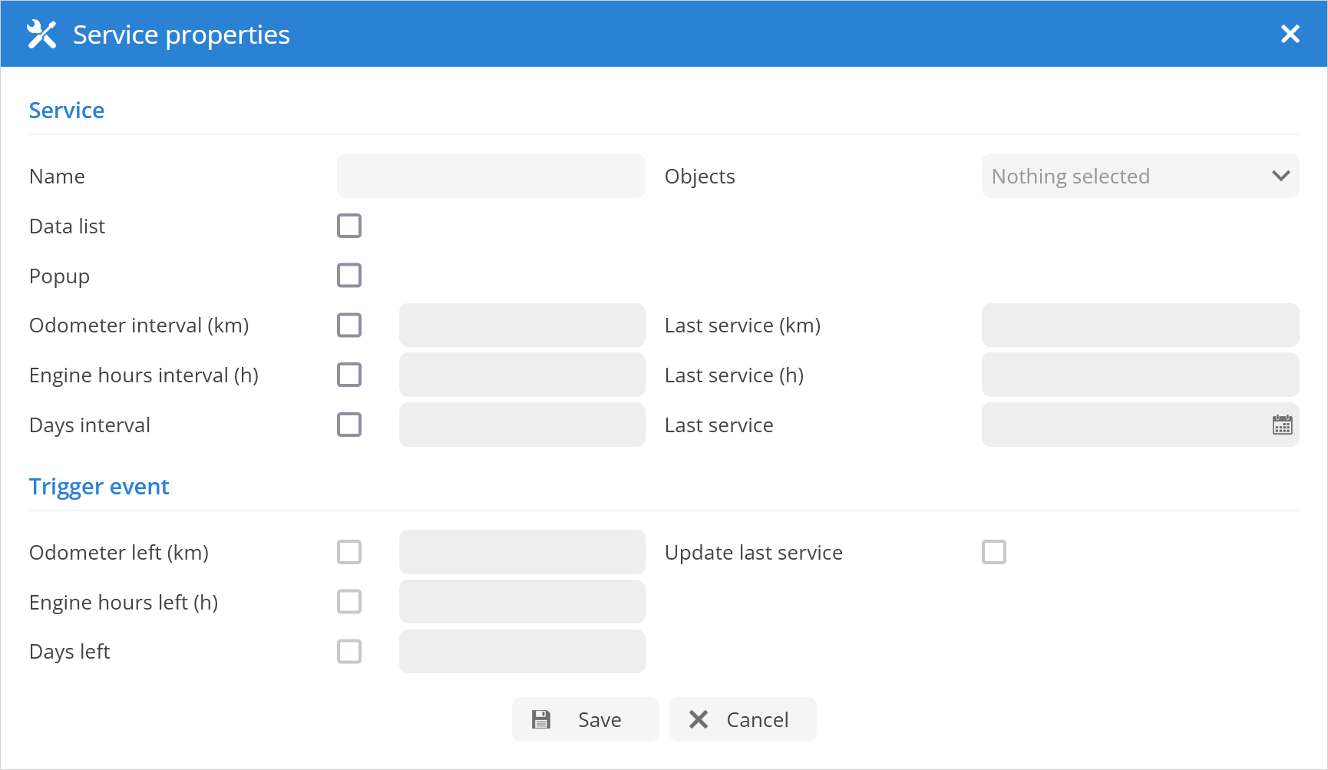1328x770 pixels.
Task: Enable the Data list checkbox
Action: 349,226
